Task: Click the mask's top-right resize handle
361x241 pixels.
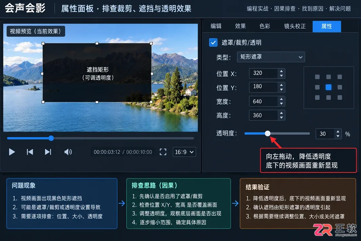Action: pos(151,43)
